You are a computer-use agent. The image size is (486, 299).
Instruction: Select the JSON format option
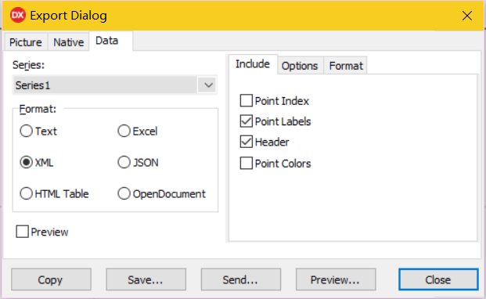pyautogui.click(x=124, y=162)
